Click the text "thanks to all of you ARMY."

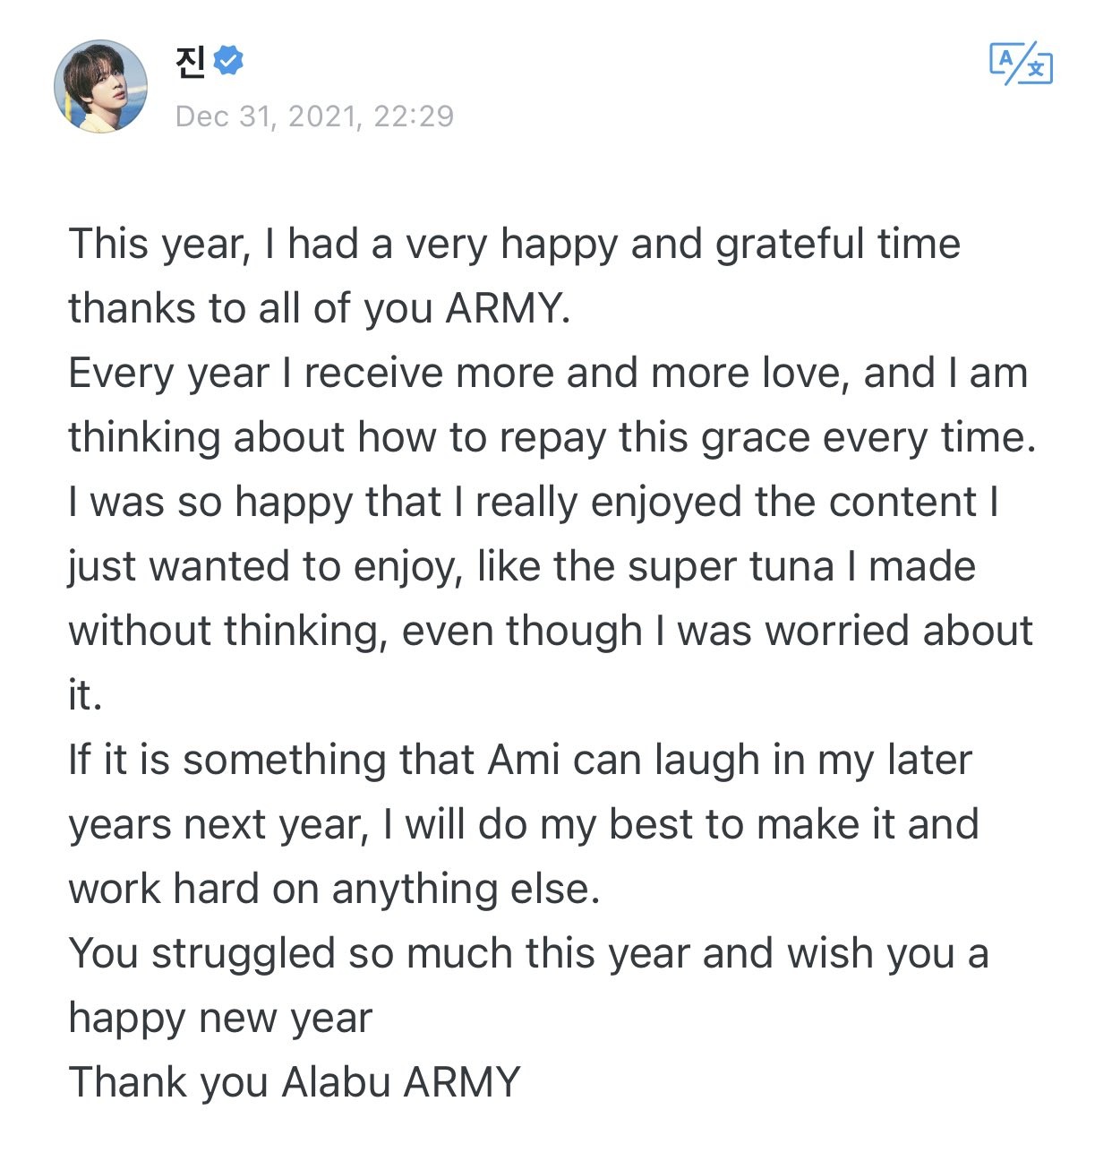pyautogui.click(x=319, y=308)
